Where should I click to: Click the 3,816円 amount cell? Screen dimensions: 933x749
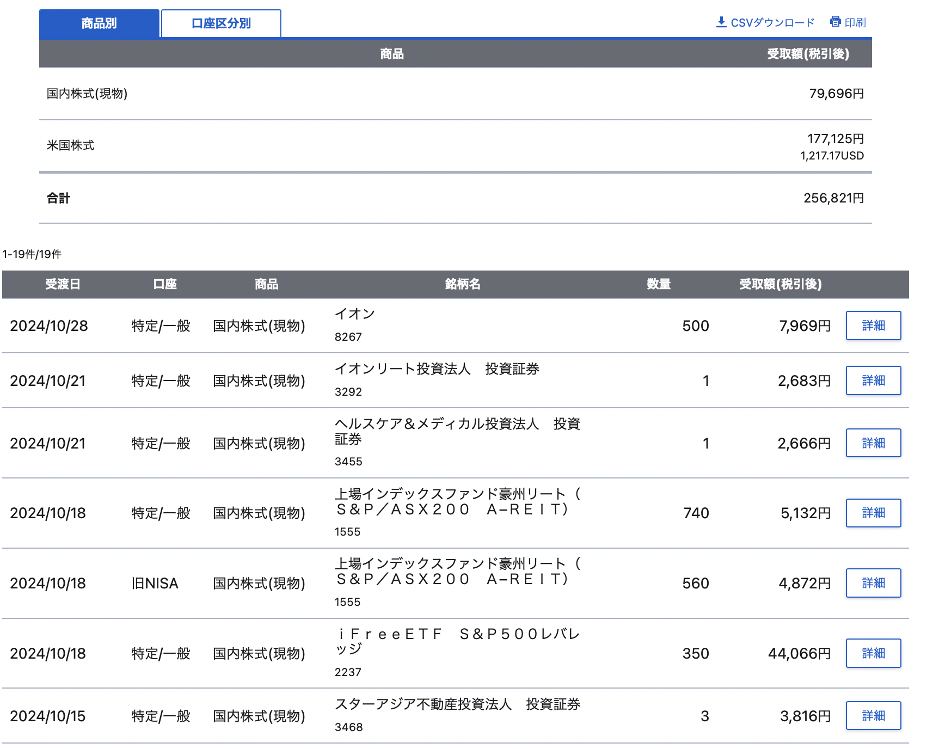806,716
